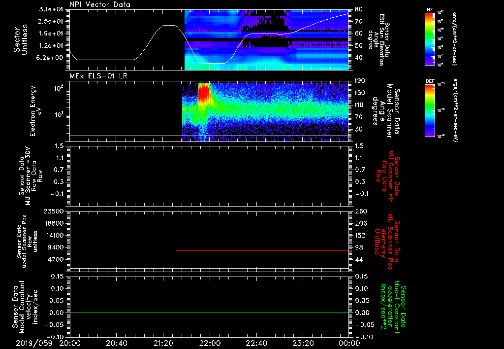
Task: Click the 21:20 time axis label
Action: [x=163, y=343]
